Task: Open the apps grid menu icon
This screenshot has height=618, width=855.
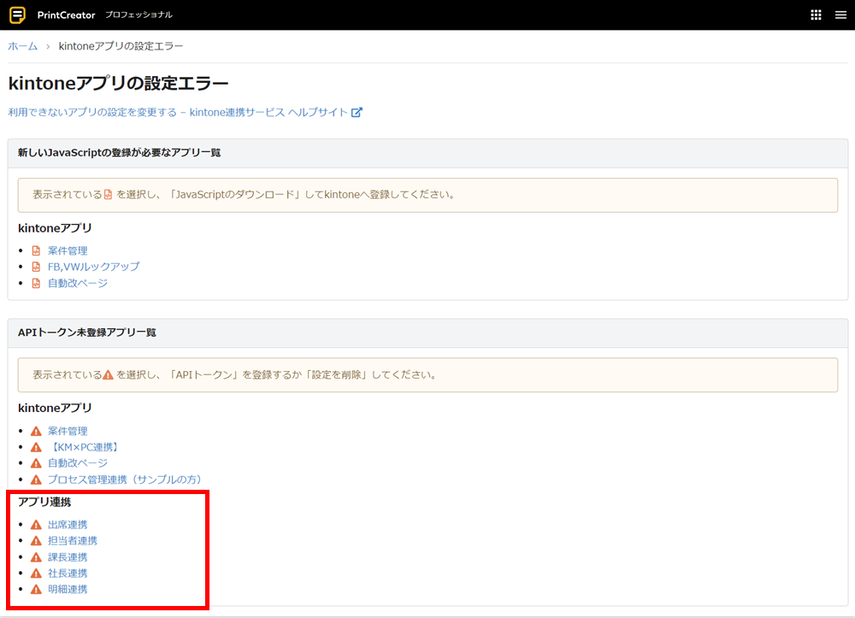Action: [815, 15]
